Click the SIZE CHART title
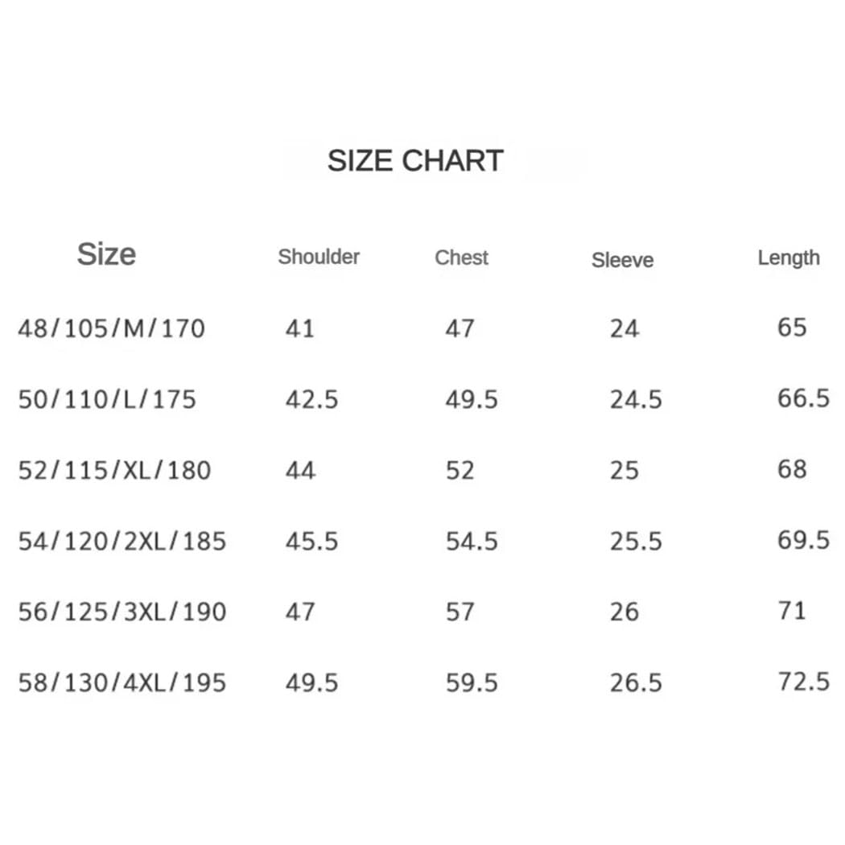Viewport: 845px width, 845px height. click(415, 161)
